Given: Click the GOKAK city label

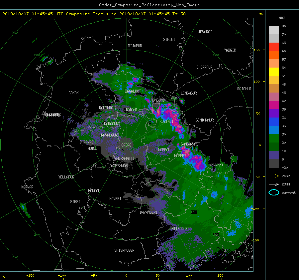Looking at the screenshot, I should coord(73,93).
